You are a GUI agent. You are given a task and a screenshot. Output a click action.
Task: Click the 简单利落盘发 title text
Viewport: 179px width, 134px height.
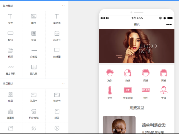coord(154,125)
